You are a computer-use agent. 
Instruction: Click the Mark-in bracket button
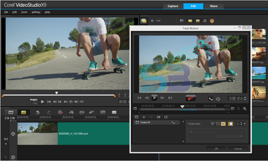click(x=119, y=95)
